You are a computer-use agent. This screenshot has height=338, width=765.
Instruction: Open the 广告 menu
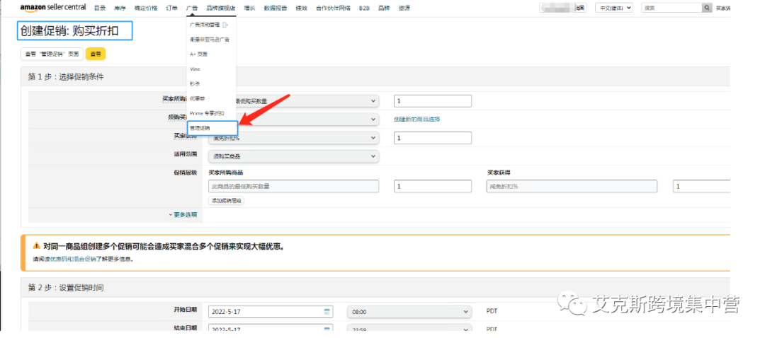tap(192, 8)
